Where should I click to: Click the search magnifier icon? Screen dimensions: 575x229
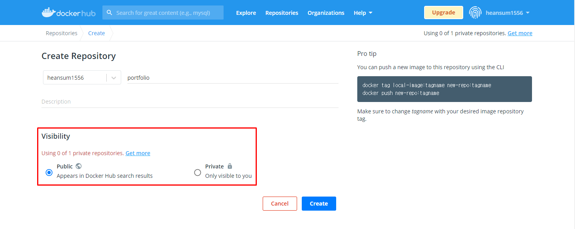109,13
